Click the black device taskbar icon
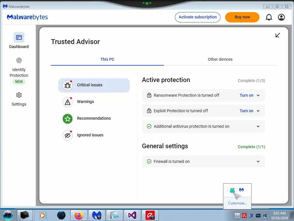This screenshot has height=221, width=294. (25, 215)
